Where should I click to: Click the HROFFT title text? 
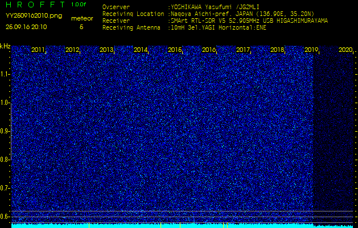click(36, 5)
